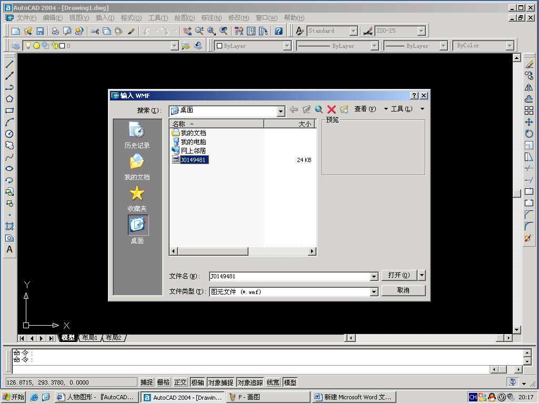
Task: Click the 打开 open button
Action: pyautogui.click(x=399, y=275)
